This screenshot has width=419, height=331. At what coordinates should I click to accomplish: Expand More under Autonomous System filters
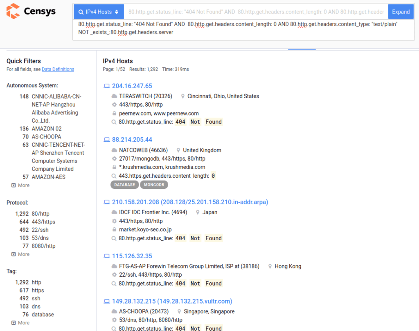click(x=20, y=185)
